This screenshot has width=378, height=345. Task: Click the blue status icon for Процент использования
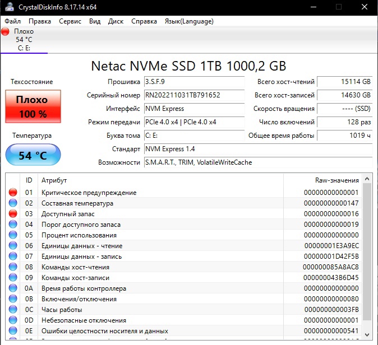click(13, 235)
